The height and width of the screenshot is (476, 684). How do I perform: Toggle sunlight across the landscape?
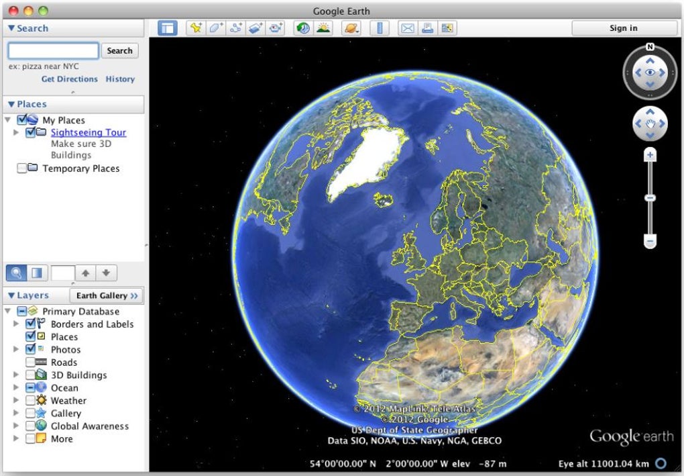tap(323, 28)
